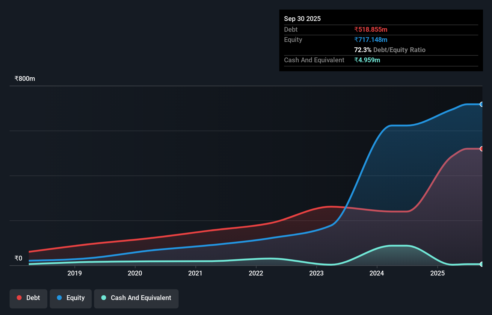Click the teal Cash legend dot

point(104,298)
